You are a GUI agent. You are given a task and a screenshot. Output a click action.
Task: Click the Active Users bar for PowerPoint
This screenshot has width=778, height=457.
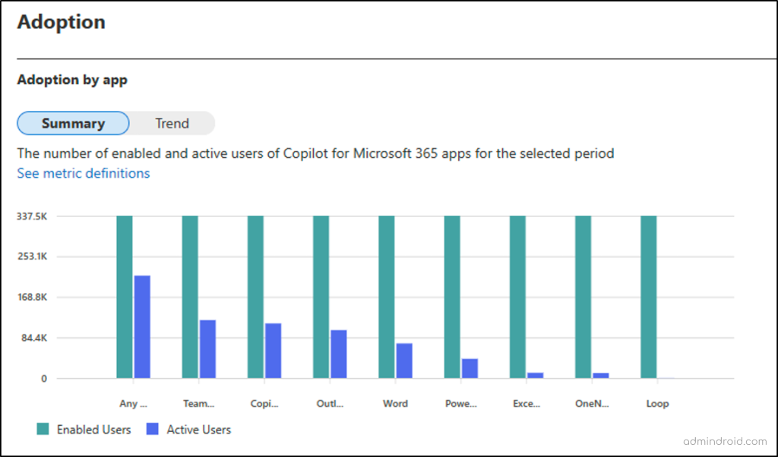(470, 368)
